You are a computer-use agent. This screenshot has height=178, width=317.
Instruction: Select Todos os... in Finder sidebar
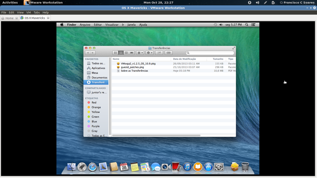[96, 63]
